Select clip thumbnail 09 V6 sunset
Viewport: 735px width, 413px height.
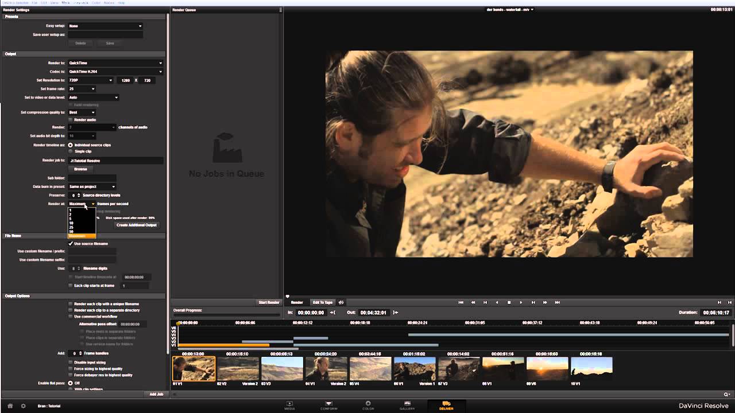[547, 368]
